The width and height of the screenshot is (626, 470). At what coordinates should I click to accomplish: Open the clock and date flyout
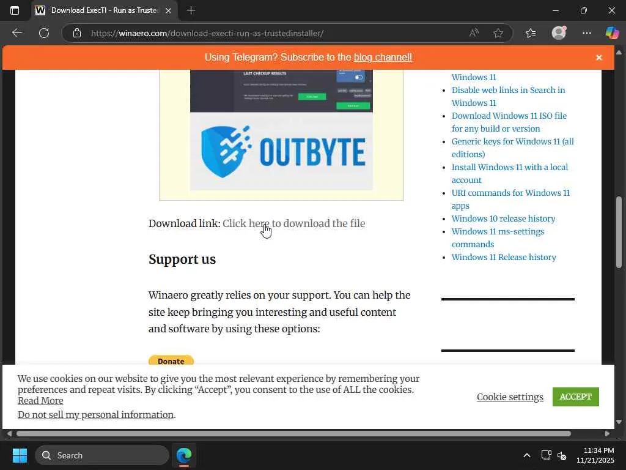tap(595, 455)
